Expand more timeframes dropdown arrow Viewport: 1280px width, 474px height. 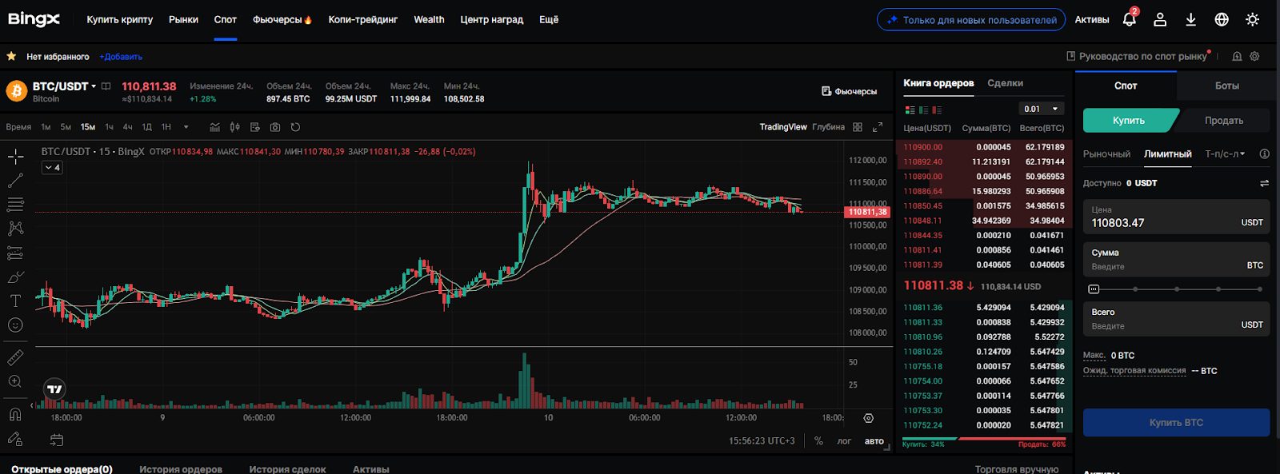click(186, 127)
